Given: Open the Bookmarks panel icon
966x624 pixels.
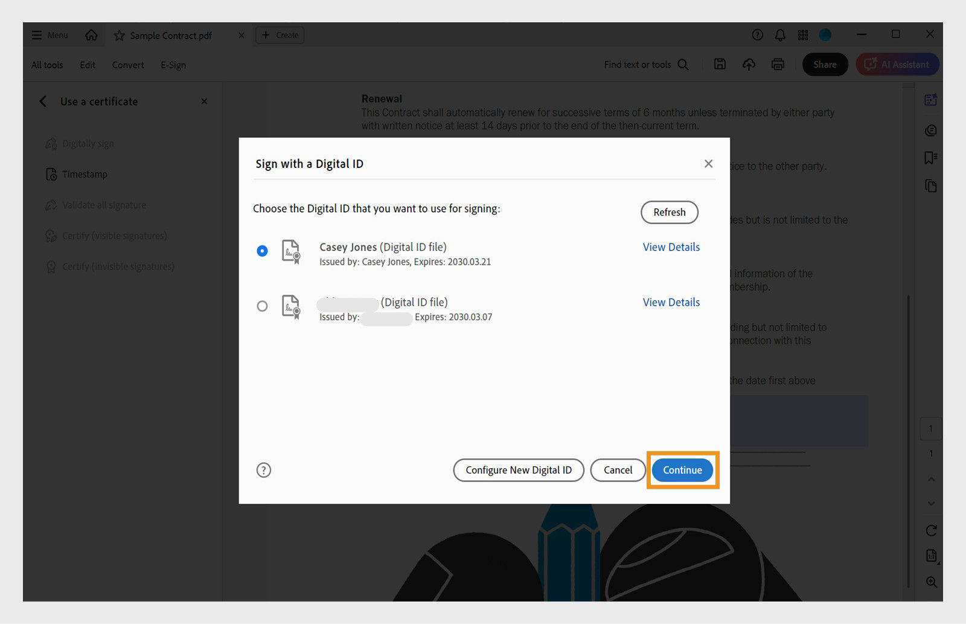Looking at the screenshot, I should tap(930, 158).
